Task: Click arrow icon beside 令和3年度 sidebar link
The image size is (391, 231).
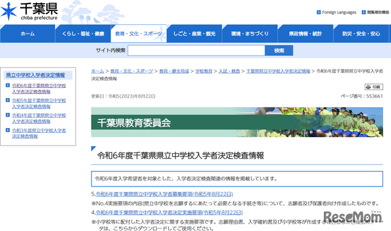Action: pos(8,130)
